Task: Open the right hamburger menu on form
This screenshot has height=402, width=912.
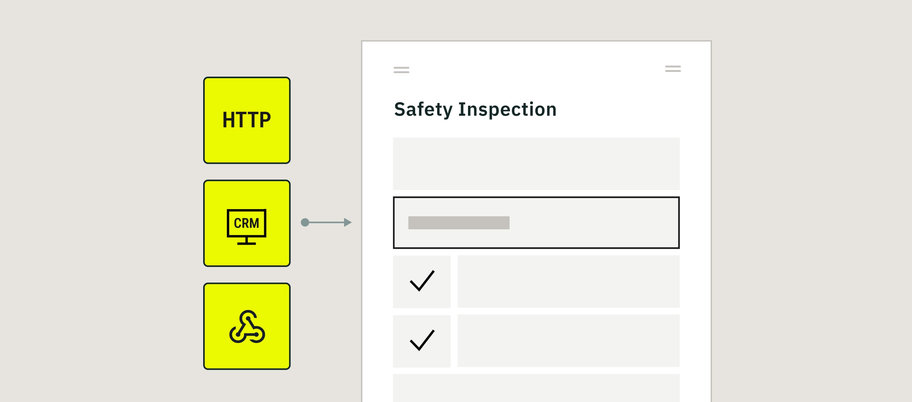Action: 673,68
